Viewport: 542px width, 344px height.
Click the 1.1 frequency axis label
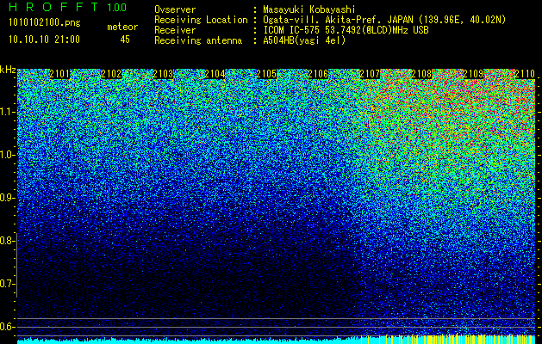pos(7,112)
